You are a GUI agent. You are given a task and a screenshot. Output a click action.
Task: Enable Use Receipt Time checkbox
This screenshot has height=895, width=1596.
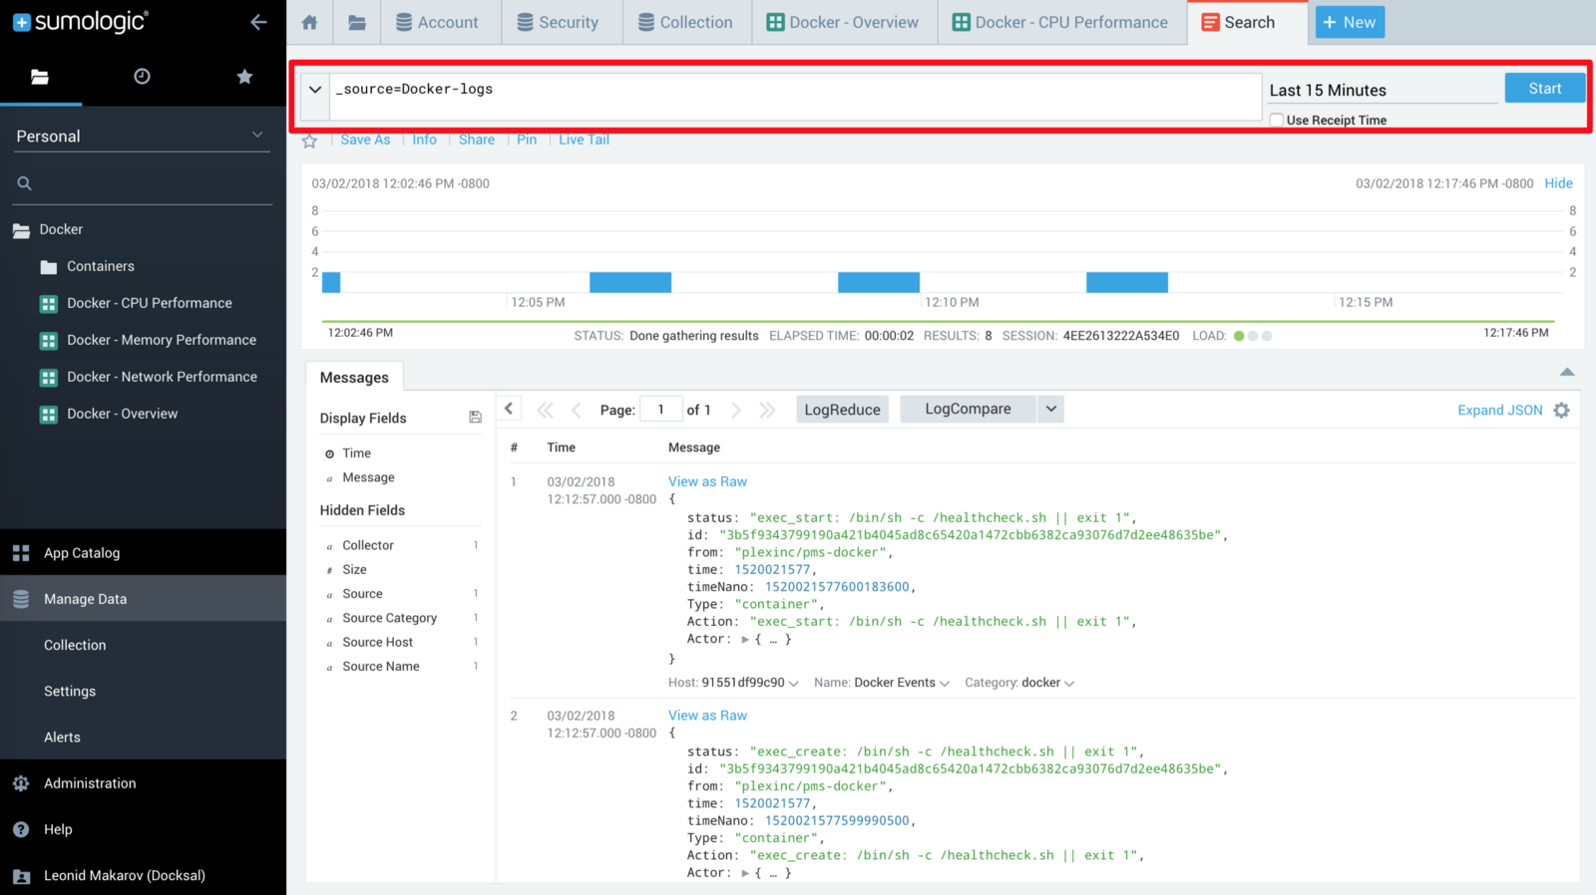coord(1276,120)
